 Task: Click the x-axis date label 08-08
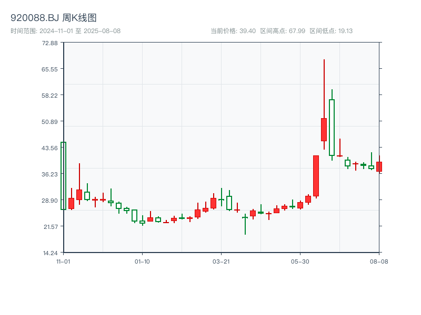[x=379, y=261]
